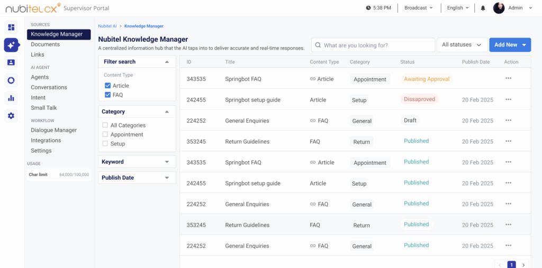Screen dimensions: 542x268
Task: Expand the Publish Date filter section
Action: (167, 178)
